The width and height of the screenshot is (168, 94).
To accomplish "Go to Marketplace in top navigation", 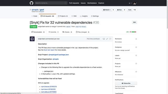I will tap(92, 3).
